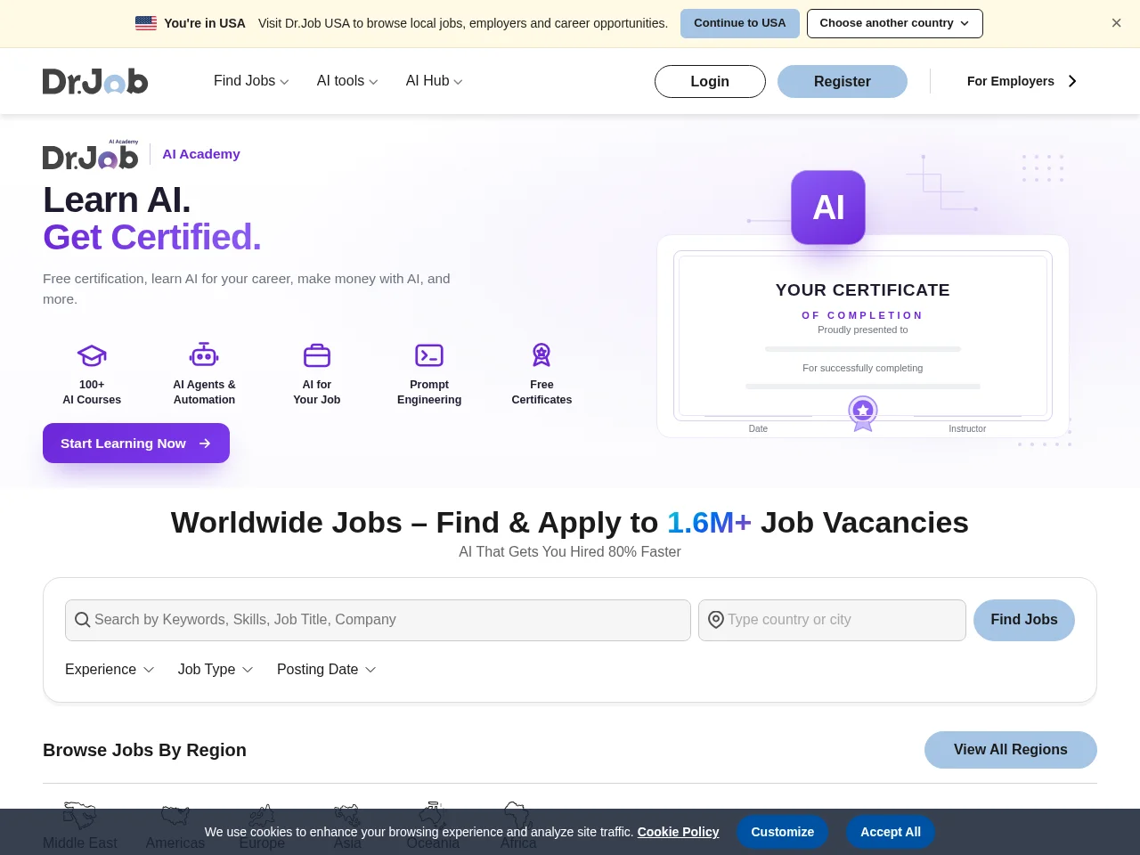Screen dimensions: 1140x855
Task: Click the Login button
Action: click(x=710, y=81)
